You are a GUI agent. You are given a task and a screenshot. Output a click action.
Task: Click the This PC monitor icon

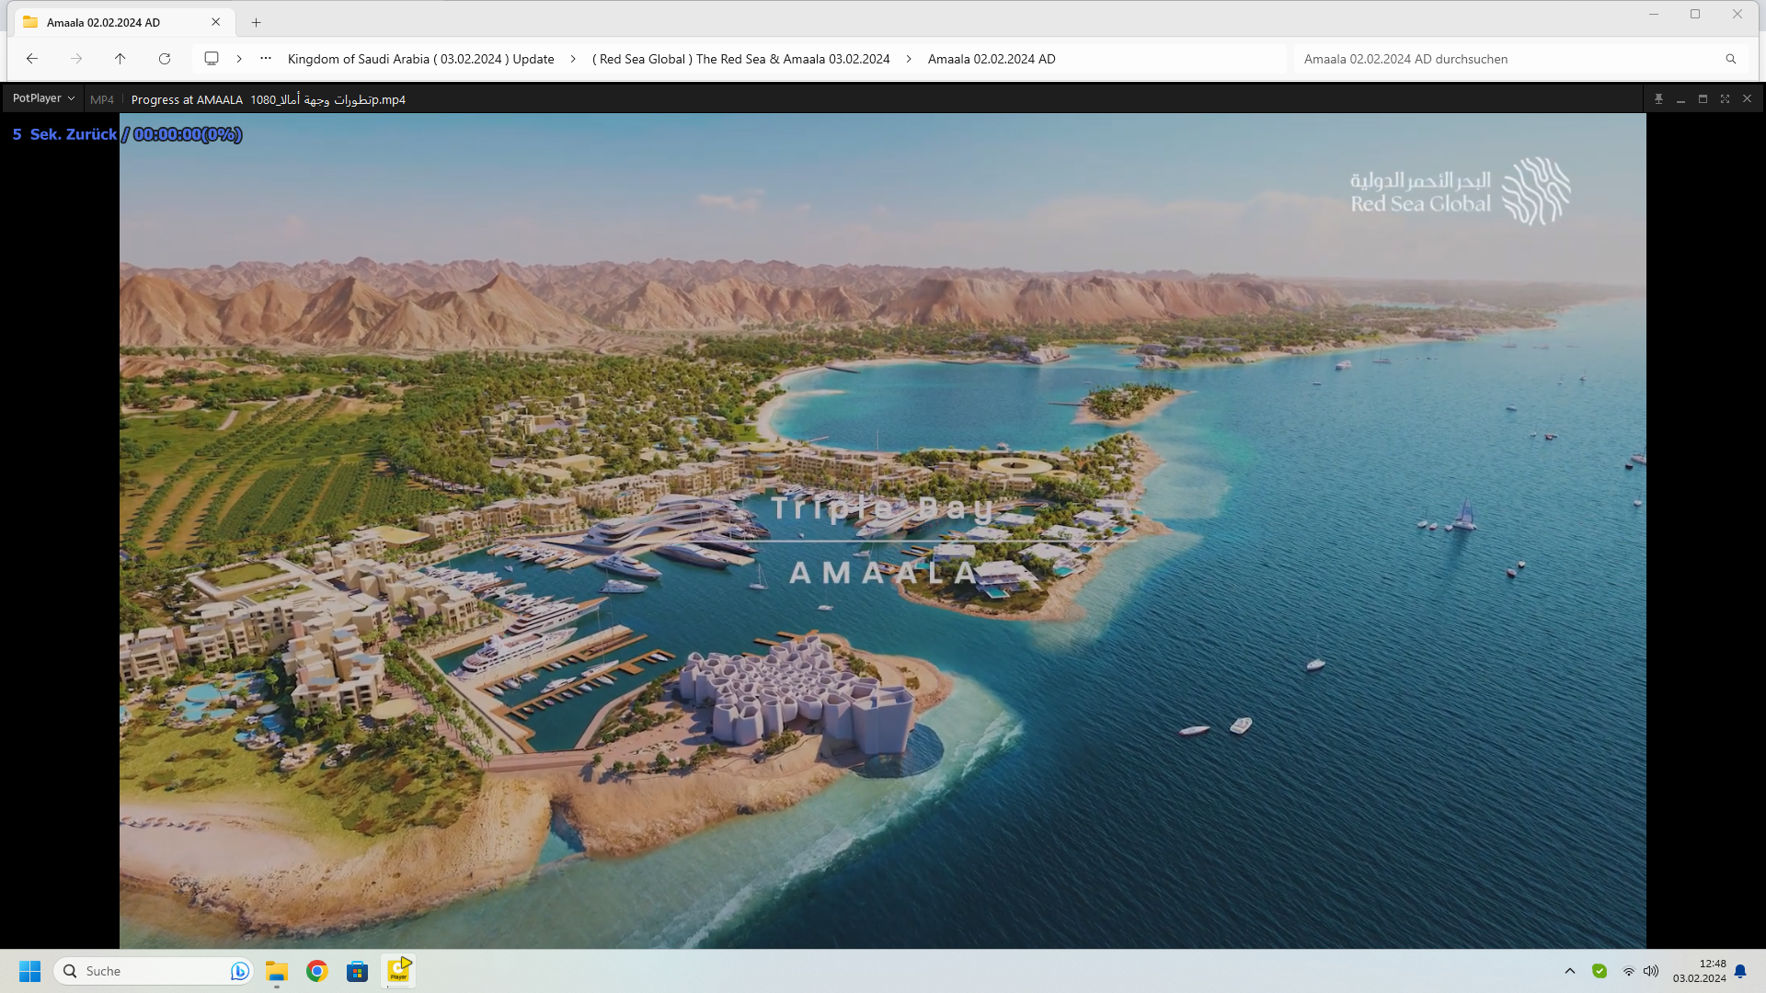212,59
